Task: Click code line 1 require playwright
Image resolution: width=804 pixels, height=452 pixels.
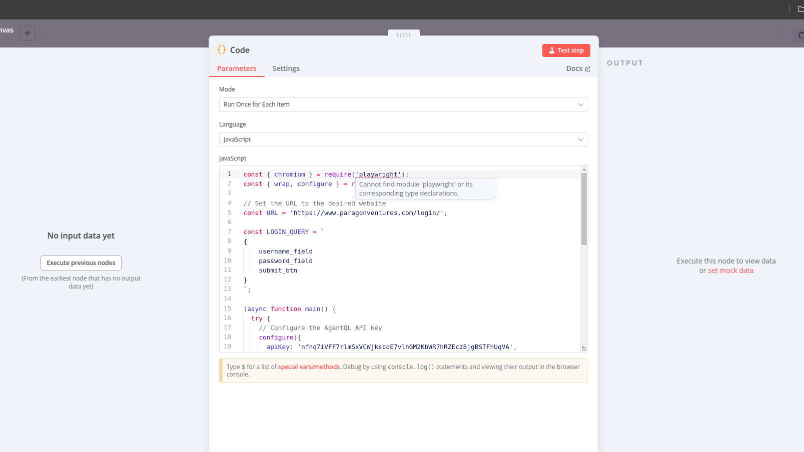Action: [326, 174]
